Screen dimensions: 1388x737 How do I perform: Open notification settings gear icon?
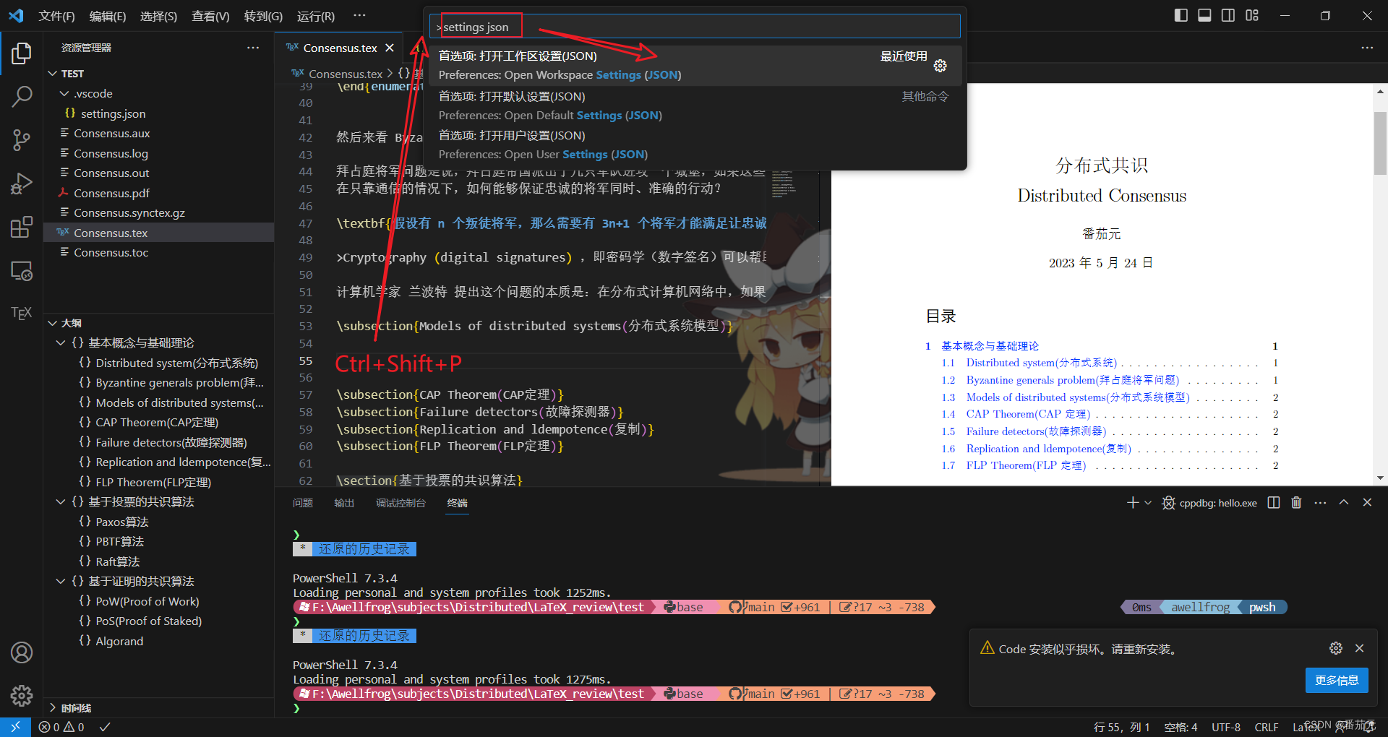tap(1336, 648)
